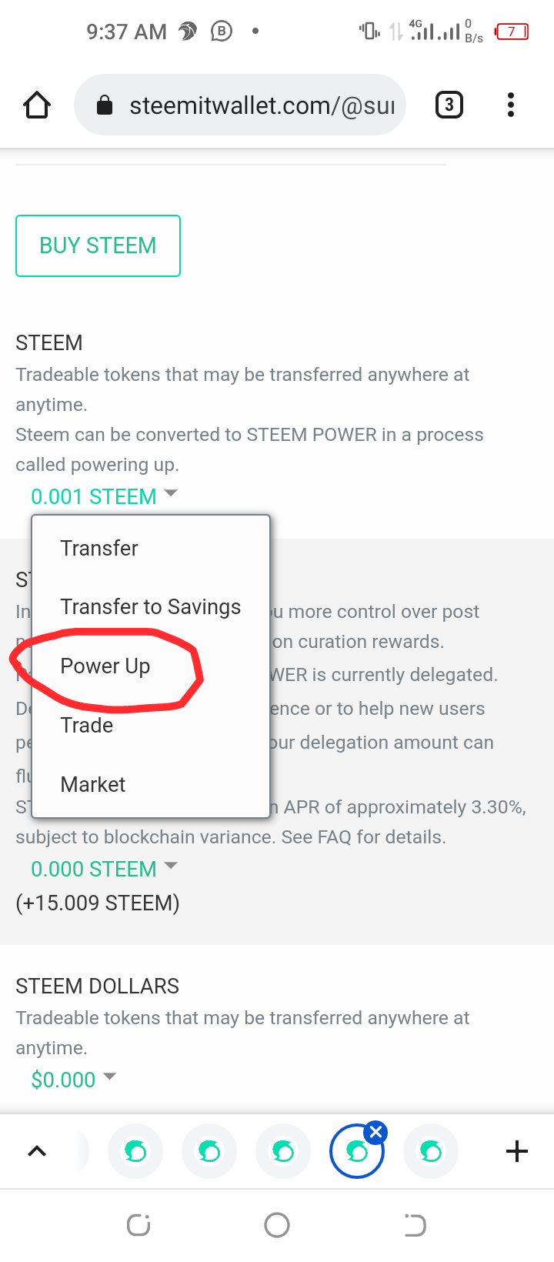The image size is (554, 1262).
Task: Expand the 0.001 STEEM dropdown
Action: pyautogui.click(x=104, y=496)
